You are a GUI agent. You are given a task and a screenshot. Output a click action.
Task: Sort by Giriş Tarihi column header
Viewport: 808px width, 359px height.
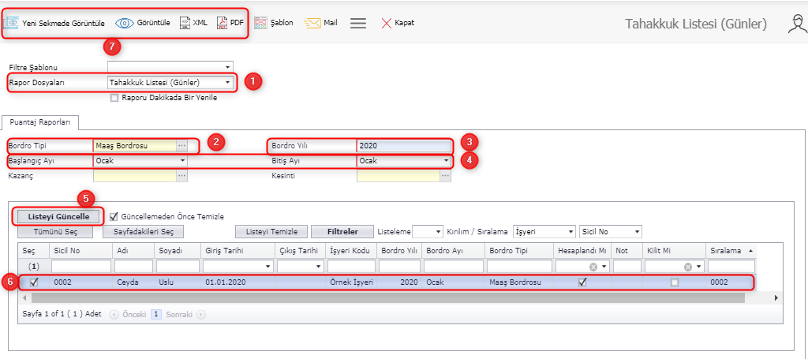pos(237,250)
